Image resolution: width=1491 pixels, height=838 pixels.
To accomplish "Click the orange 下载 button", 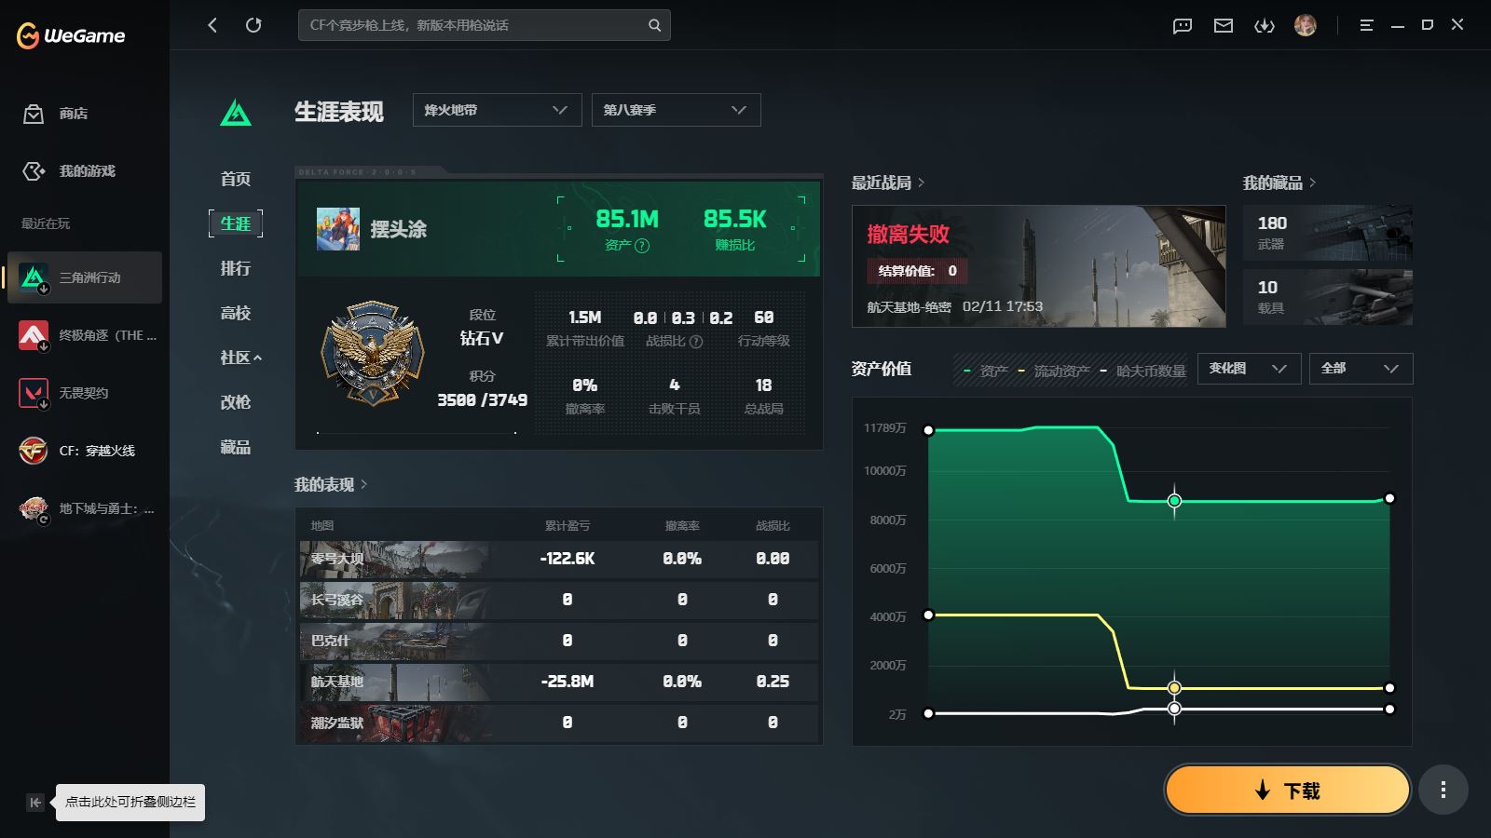I will click(1287, 791).
